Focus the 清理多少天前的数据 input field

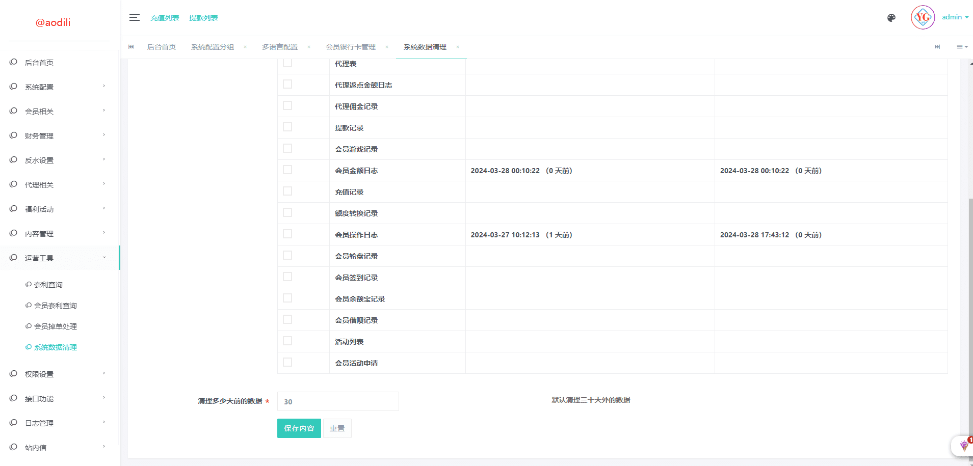tap(338, 401)
